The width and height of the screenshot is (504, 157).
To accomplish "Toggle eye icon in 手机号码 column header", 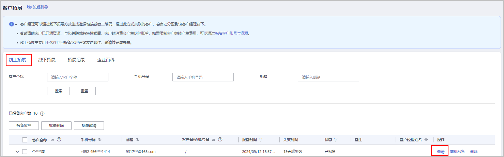I will tap(100, 140).
